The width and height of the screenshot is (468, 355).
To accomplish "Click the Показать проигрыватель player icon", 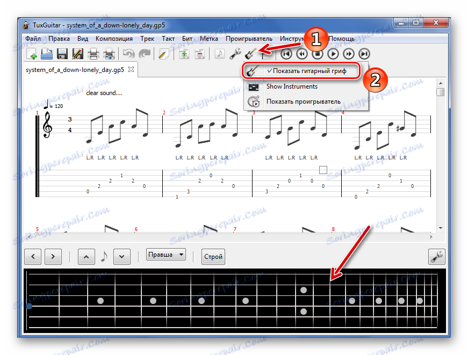I will [x=254, y=102].
